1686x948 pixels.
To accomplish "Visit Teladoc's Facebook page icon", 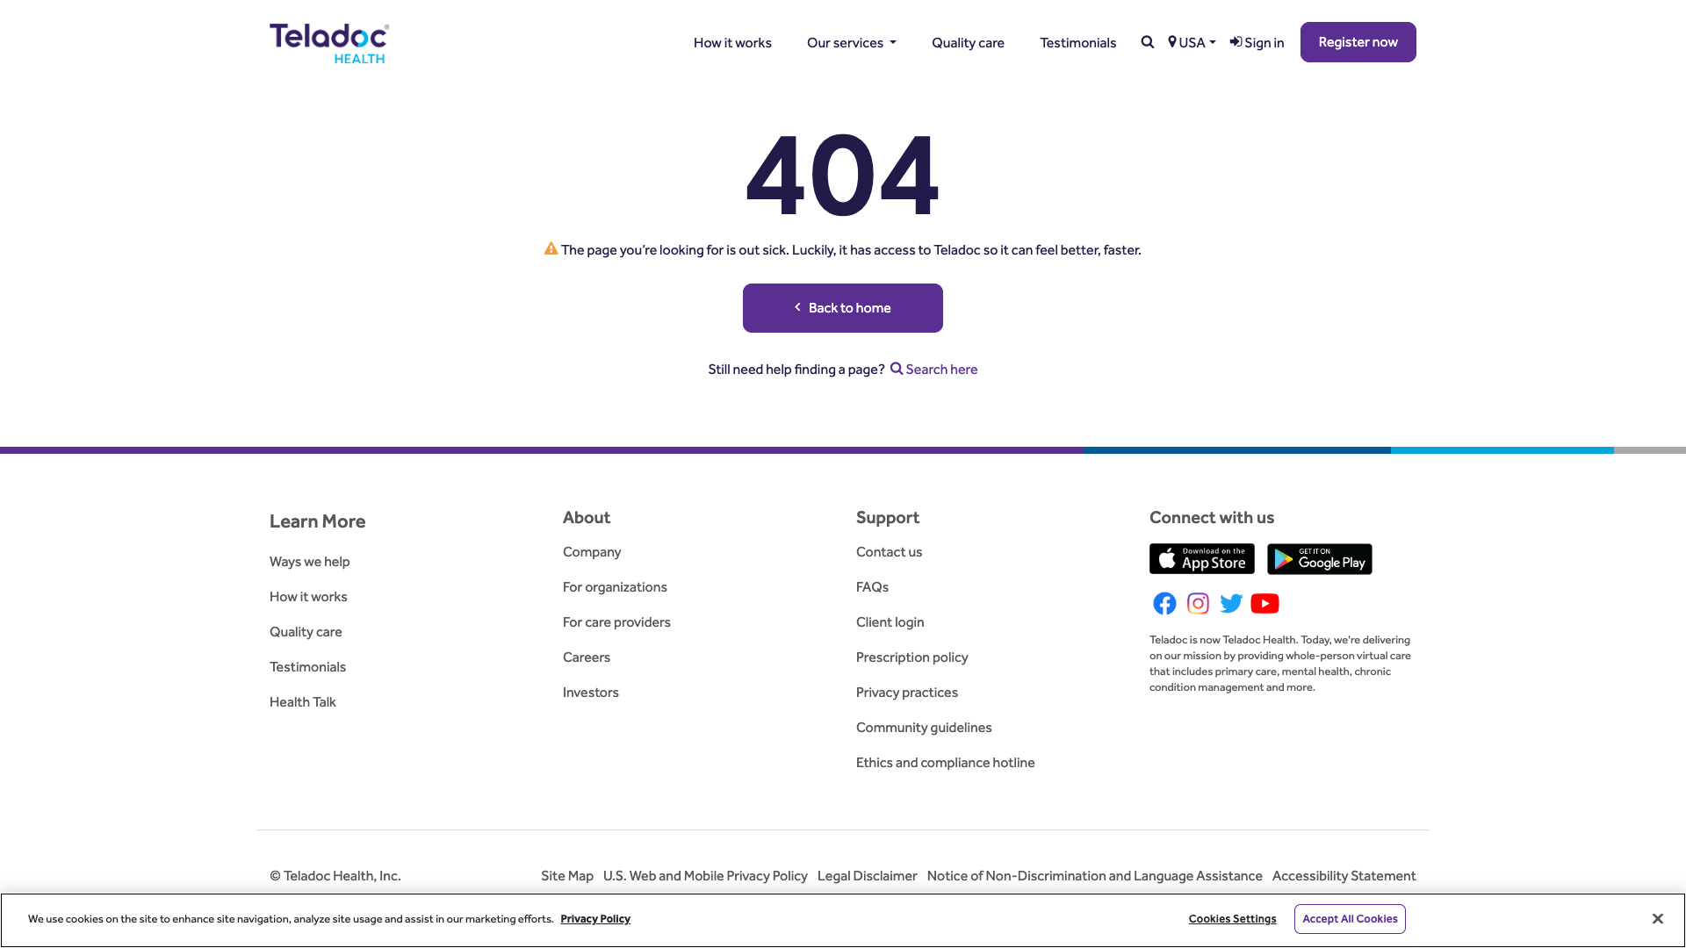I will tap(1164, 603).
